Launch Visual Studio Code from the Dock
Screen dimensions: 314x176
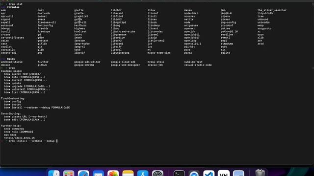pyautogui.click(x=209, y=173)
